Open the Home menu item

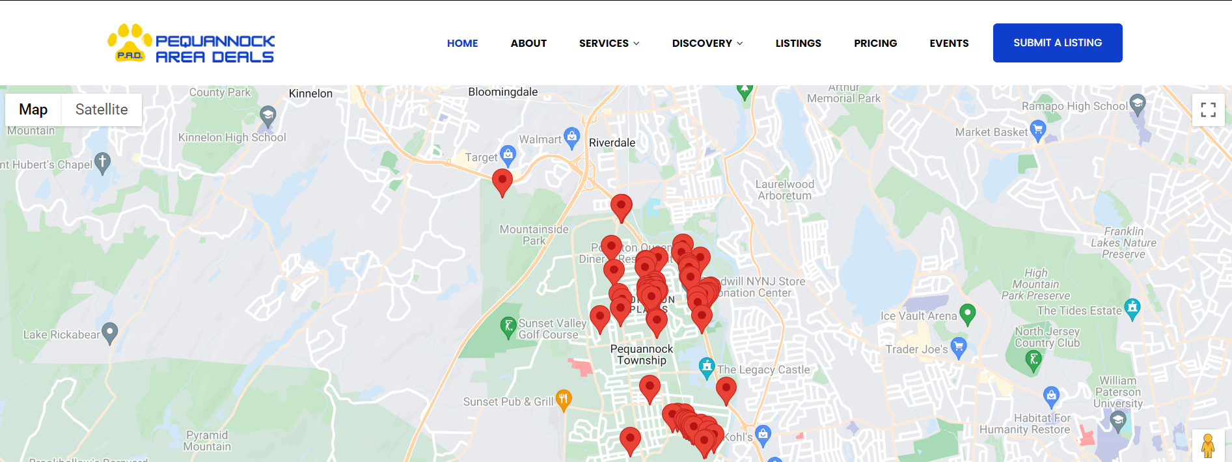tap(462, 43)
